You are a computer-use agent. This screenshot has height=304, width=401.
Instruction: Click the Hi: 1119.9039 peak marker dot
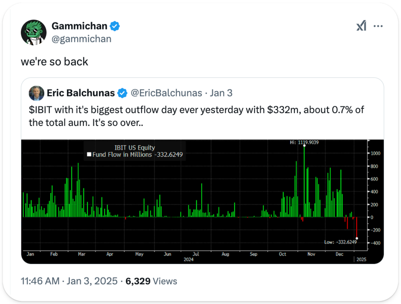point(304,146)
